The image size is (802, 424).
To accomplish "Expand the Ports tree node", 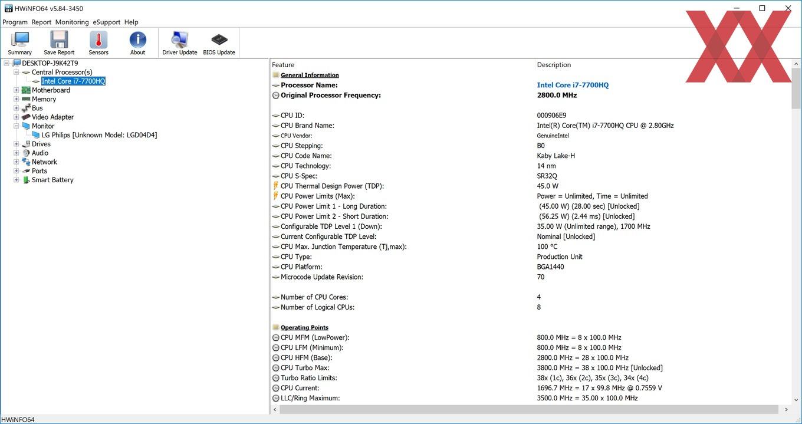I will (17, 171).
